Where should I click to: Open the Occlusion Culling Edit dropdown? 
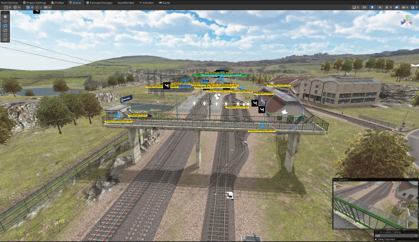(x=396, y=236)
